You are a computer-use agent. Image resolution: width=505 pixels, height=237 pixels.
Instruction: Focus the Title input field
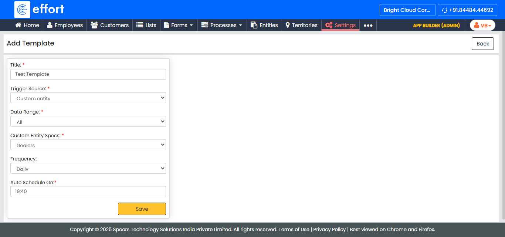[x=88, y=74]
